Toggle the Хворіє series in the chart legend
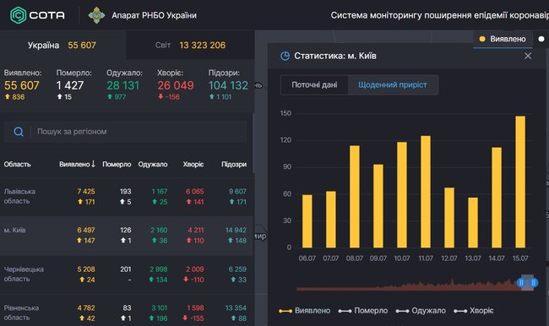 [x=473, y=311]
